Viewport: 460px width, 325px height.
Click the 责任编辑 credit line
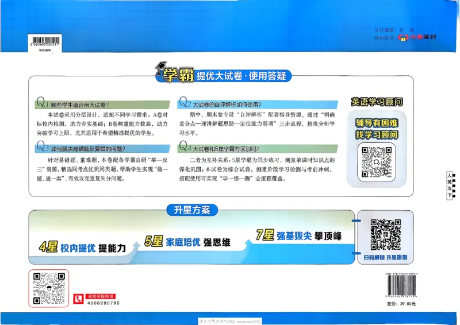(x=394, y=30)
